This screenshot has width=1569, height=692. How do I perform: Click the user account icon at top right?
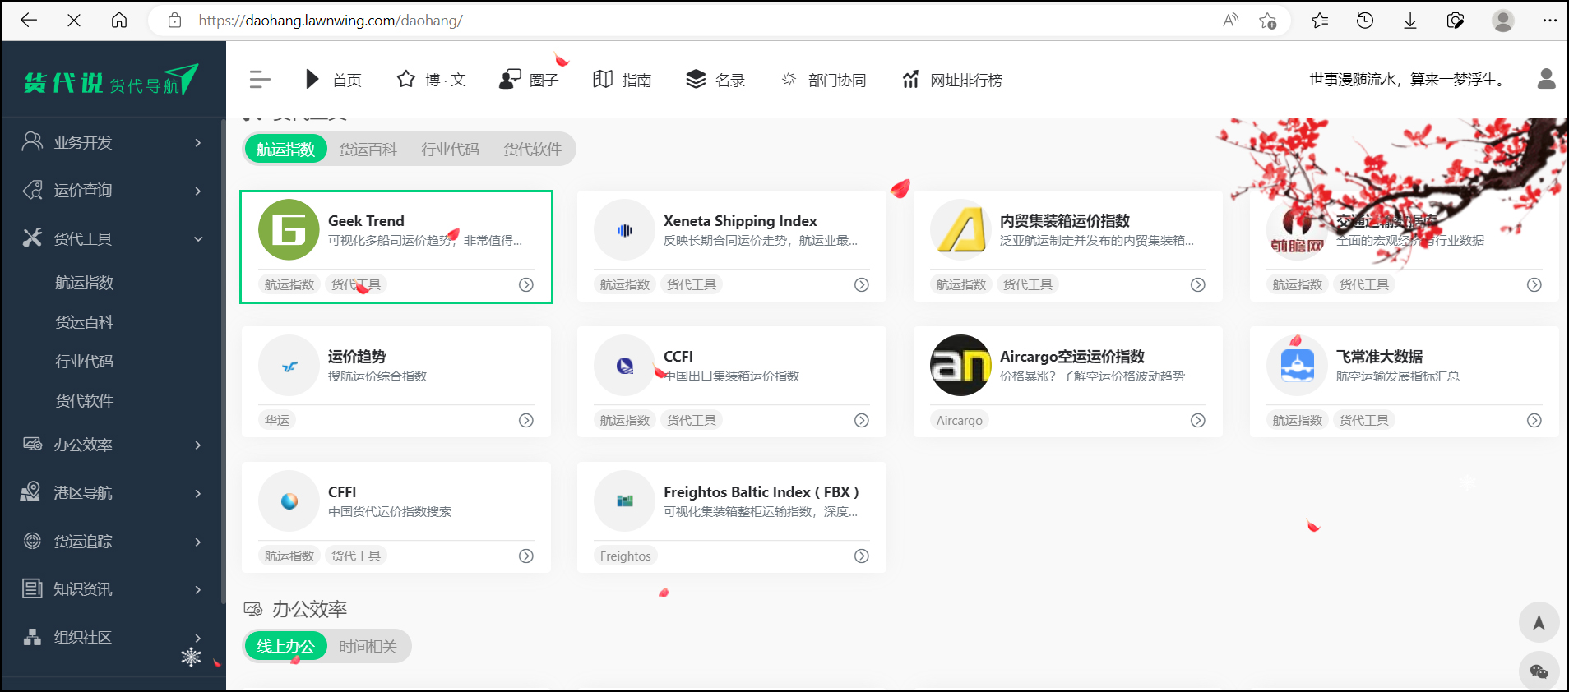1547,79
